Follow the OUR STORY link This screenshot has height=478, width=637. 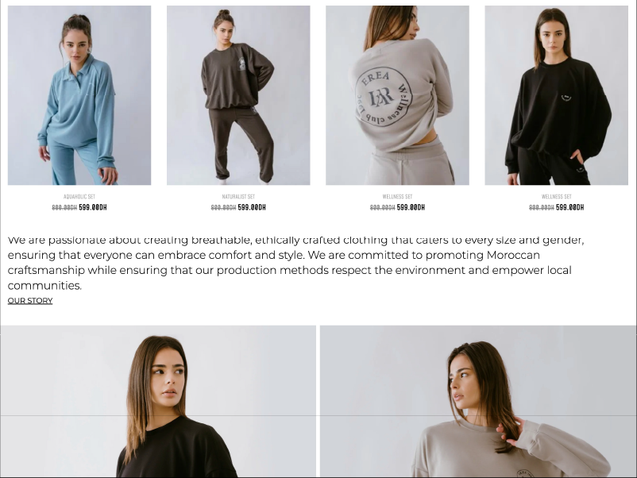[x=30, y=300]
